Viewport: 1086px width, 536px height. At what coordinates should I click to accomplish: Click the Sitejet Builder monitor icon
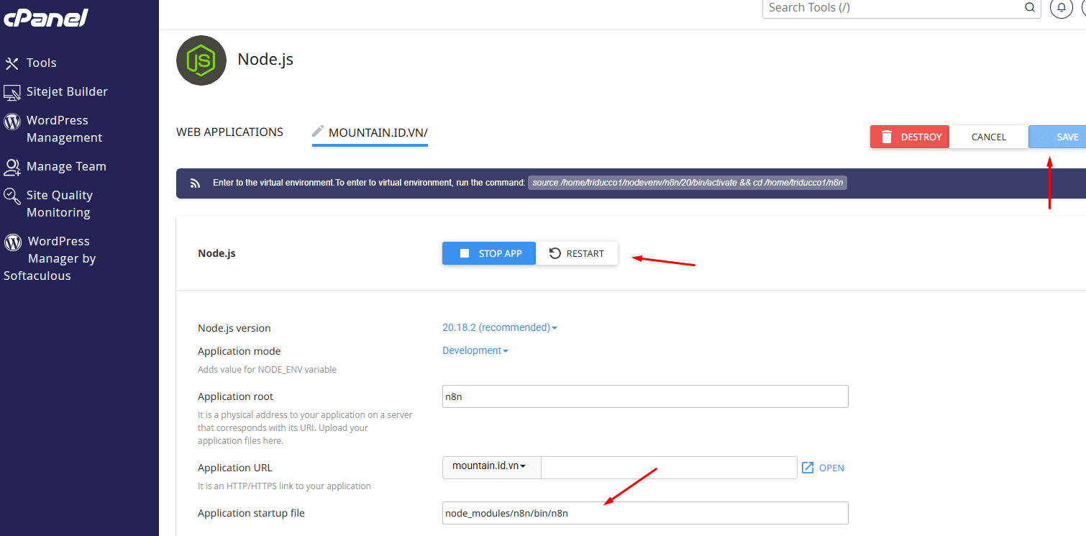coord(12,93)
